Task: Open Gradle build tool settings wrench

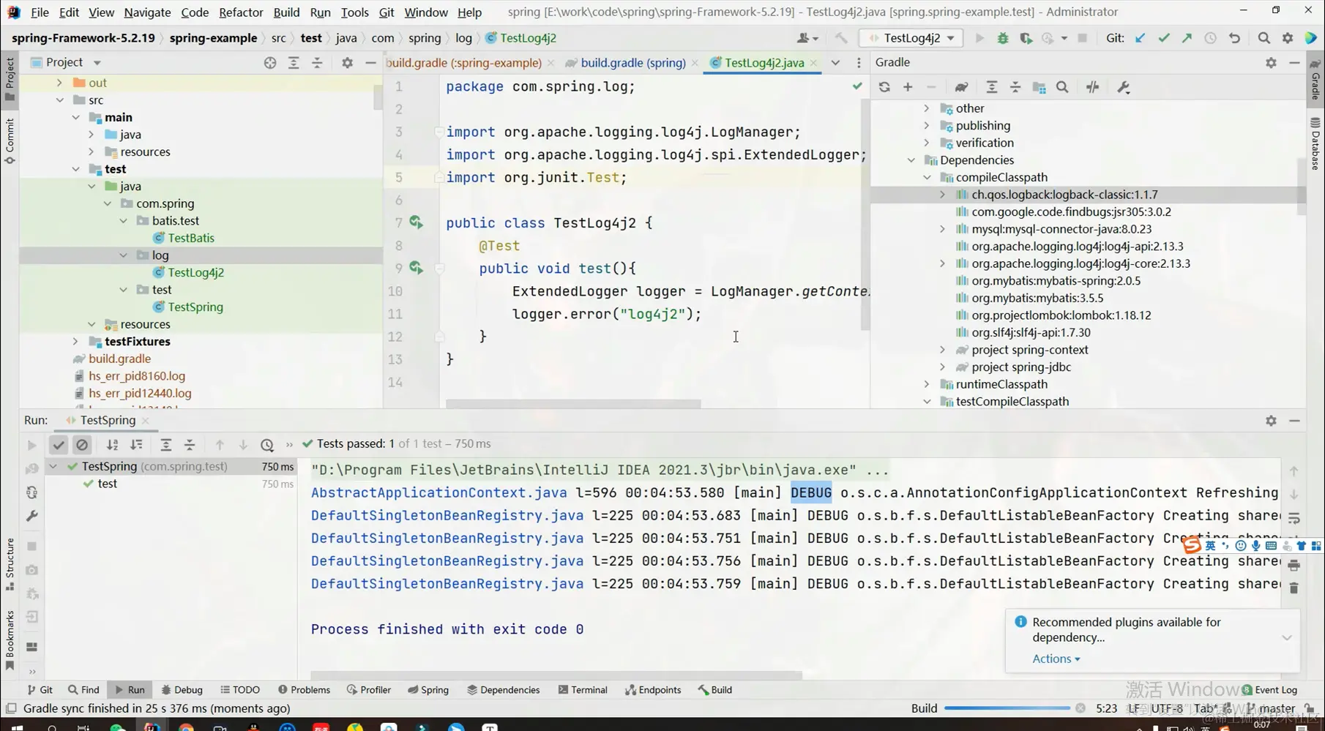Action: tap(1124, 87)
